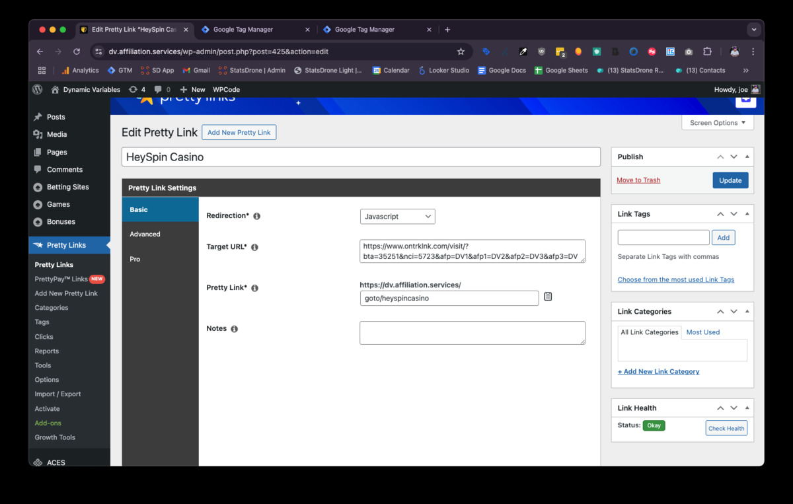Open the GTM bookmark
This screenshot has height=504, width=793.
tap(120, 70)
